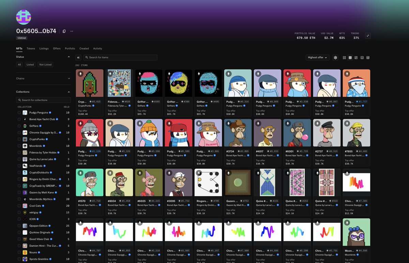Open the Ringers #705 artwork thumbnail
The image size is (409, 263).
click(208, 182)
